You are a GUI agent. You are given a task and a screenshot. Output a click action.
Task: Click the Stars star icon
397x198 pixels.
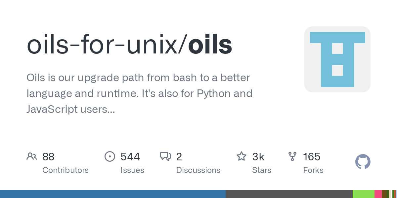(242, 156)
